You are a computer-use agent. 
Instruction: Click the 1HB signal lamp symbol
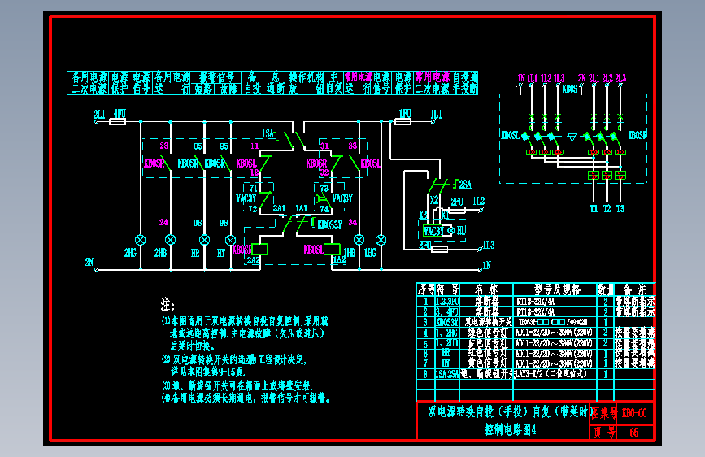click(359, 240)
